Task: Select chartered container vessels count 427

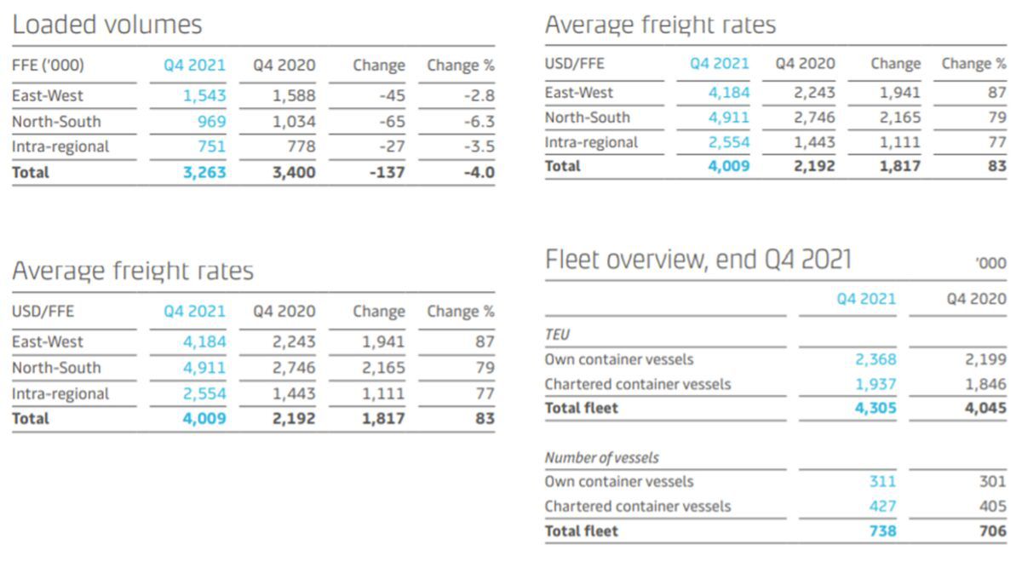Action: [882, 507]
